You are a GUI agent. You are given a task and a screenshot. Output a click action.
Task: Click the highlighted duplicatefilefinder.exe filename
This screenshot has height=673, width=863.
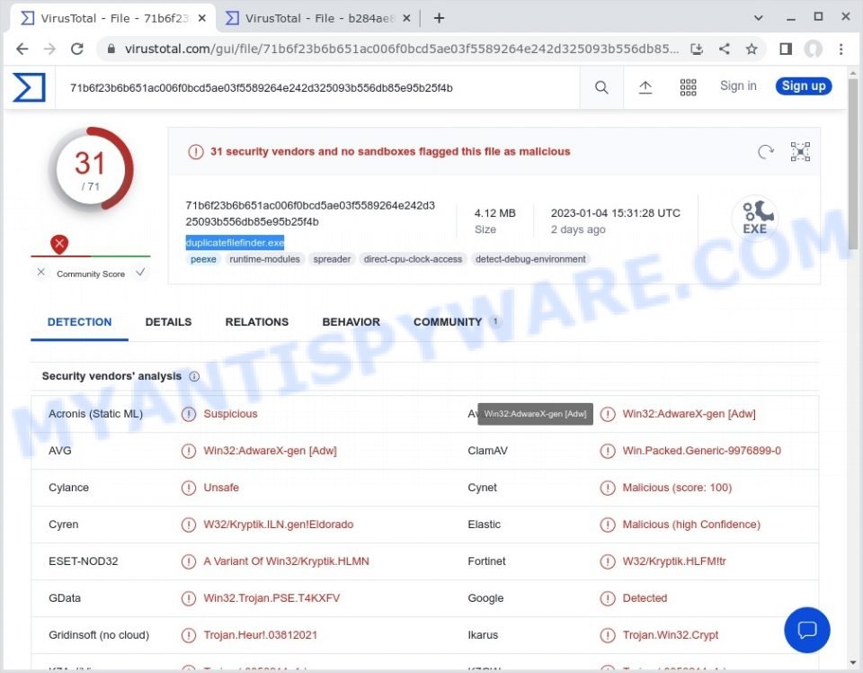point(235,242)
